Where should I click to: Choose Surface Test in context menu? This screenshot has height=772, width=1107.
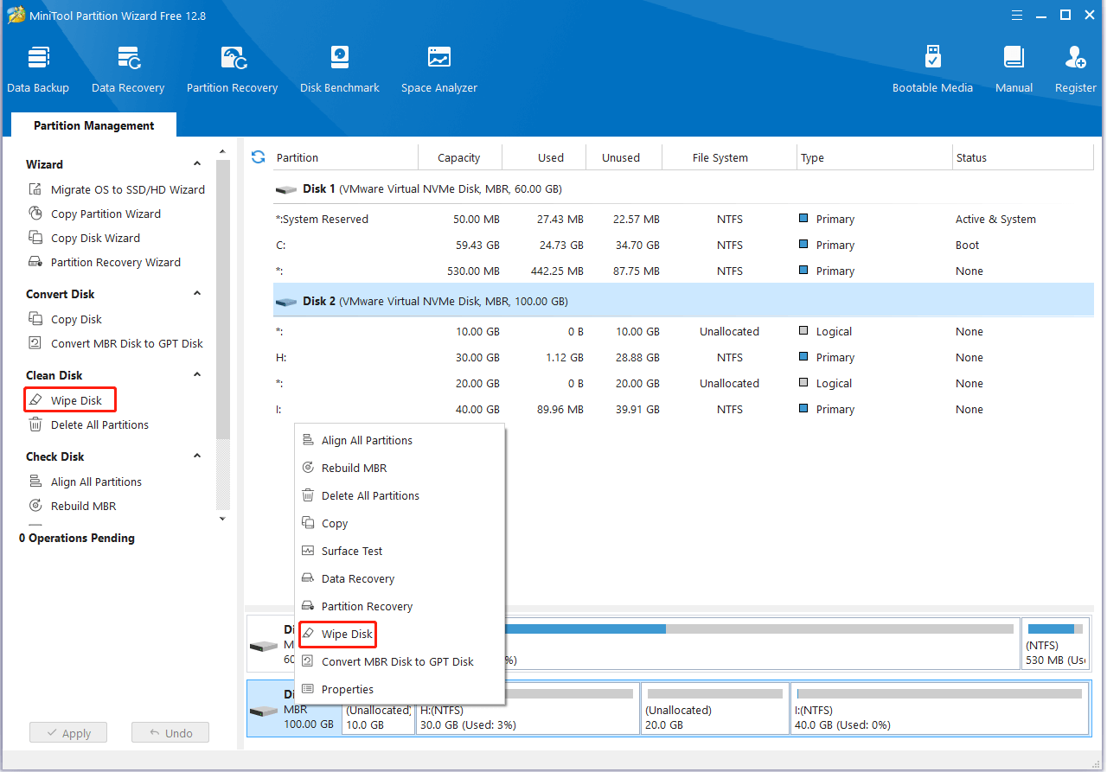(x=400, y=551)
